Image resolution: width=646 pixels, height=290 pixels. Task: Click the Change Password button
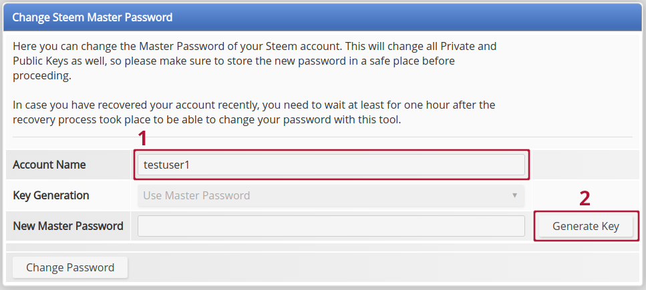click(x=70, y=267)
